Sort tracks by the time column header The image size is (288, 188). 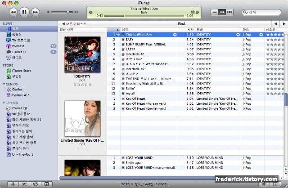click(x=186, y=30)
